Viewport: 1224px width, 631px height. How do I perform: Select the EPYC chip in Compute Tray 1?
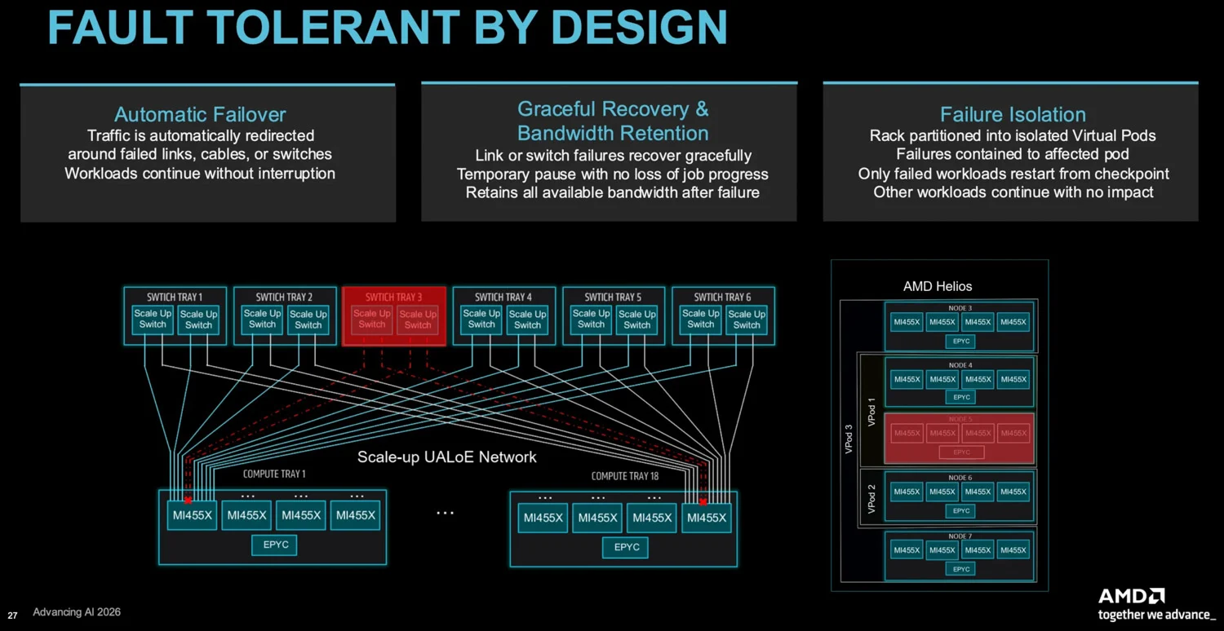(x=276, y=545)
